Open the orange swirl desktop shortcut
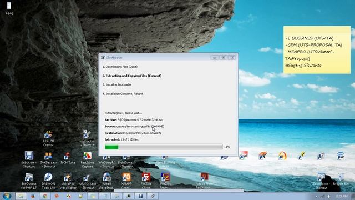 (x=282, y=156)
